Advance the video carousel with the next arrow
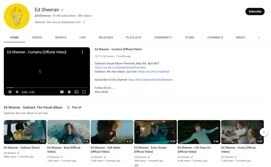271x167 pixels. [x=264, y=132]
